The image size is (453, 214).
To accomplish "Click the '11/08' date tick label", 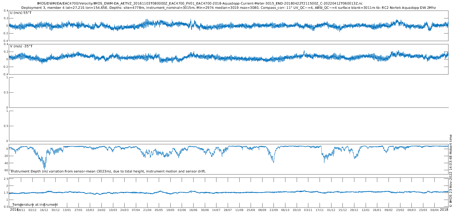I will [x=239, y=210].
